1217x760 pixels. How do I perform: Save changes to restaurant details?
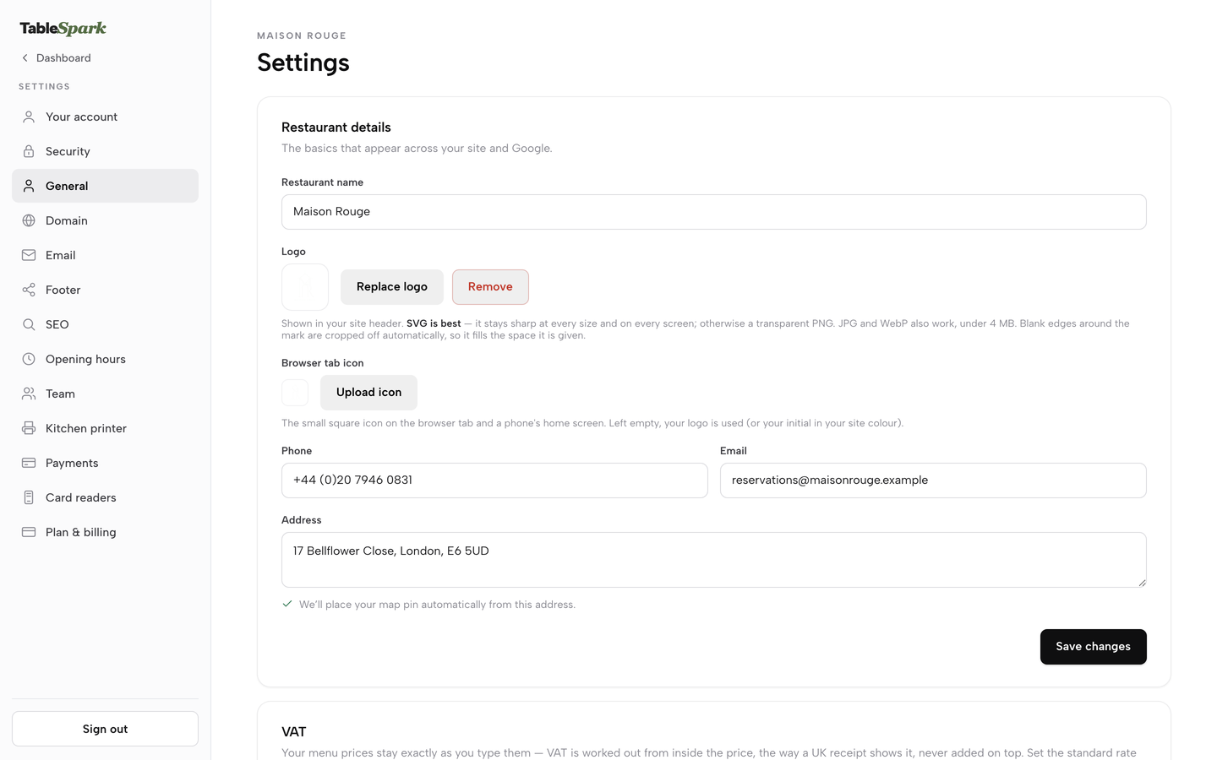tap(1093, 647)
